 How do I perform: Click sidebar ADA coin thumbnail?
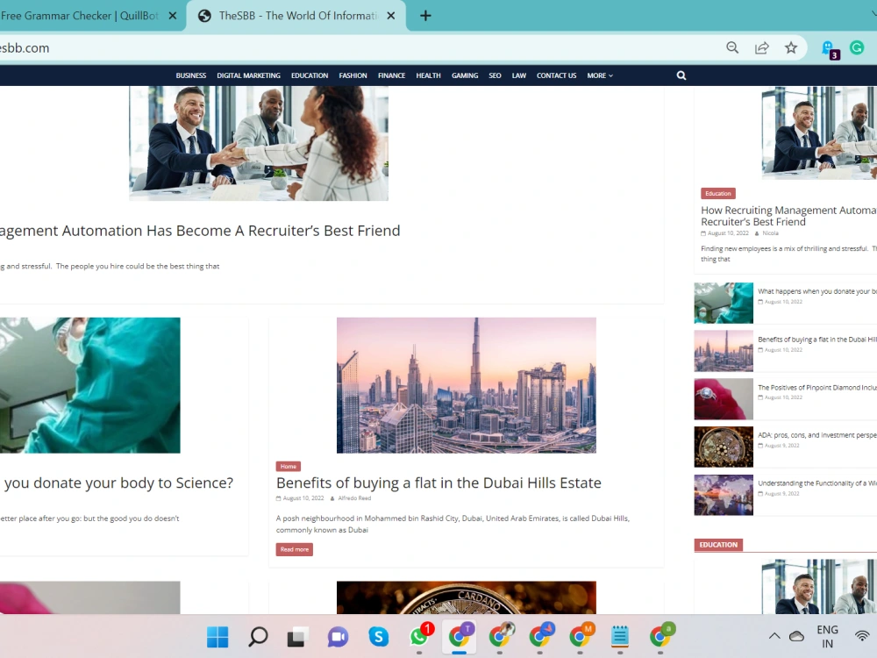pyautogui.click(x=724, y=447)
